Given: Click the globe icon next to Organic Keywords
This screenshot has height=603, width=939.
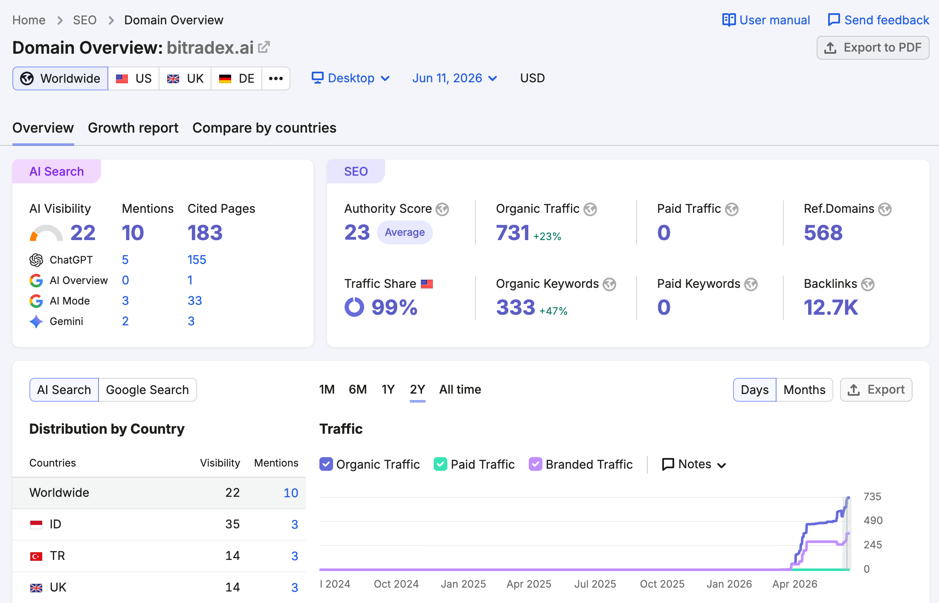Looking at the screenshot, I should 609,284.
